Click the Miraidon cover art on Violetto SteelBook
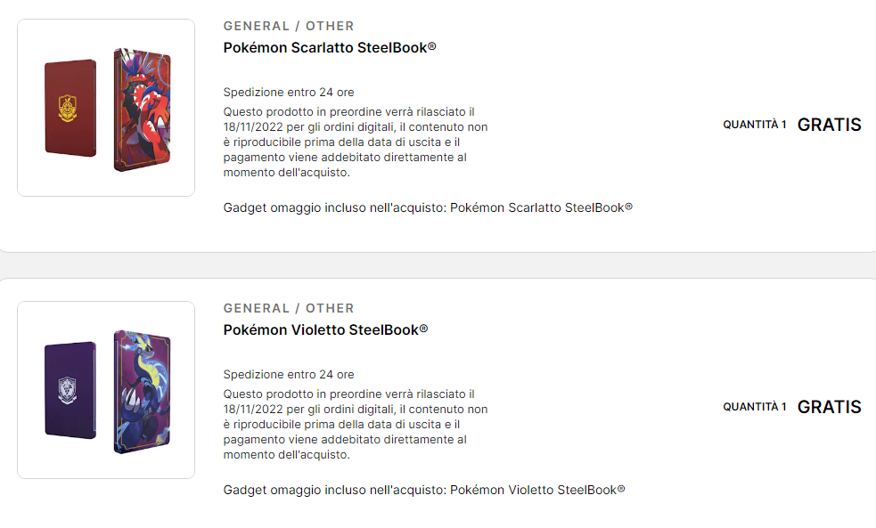The width and height of the screenshot is (876, 528). point(142,391)
